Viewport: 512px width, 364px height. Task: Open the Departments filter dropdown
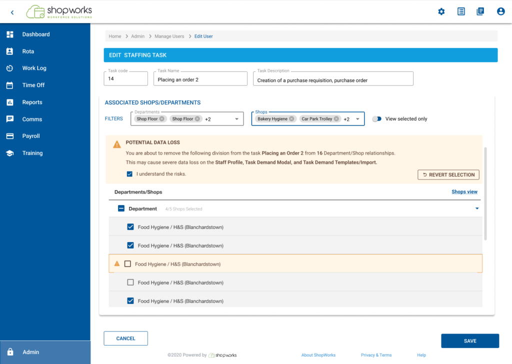236,119
